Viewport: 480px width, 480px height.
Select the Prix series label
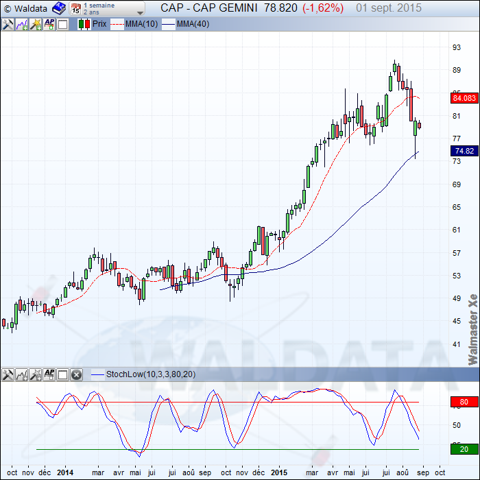99,24
